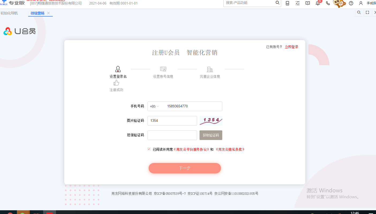This screenshot has width=376, height=214.
Task: Click 京ICP备05007539号-7 footer text
Action: tap(170, 193)
